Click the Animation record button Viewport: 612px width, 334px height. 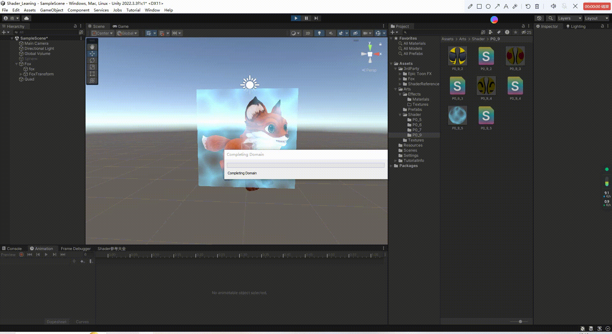(21, 254)
